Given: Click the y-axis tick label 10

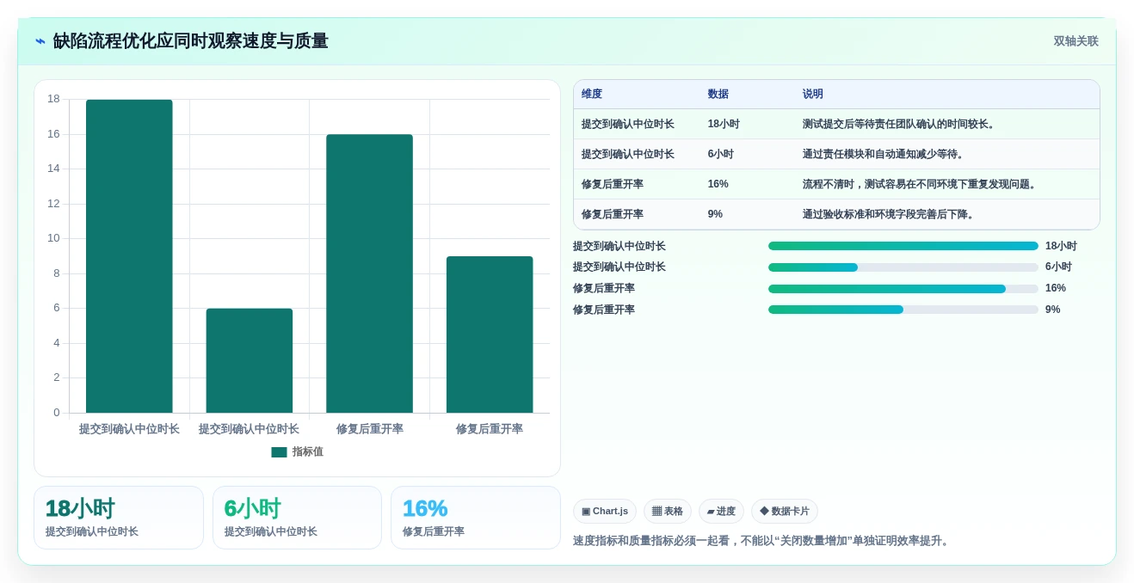Looking at the screenshot, I should pos(53,238).
